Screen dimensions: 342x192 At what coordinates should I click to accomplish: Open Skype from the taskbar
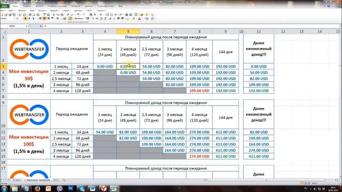[x=82, y=188]
